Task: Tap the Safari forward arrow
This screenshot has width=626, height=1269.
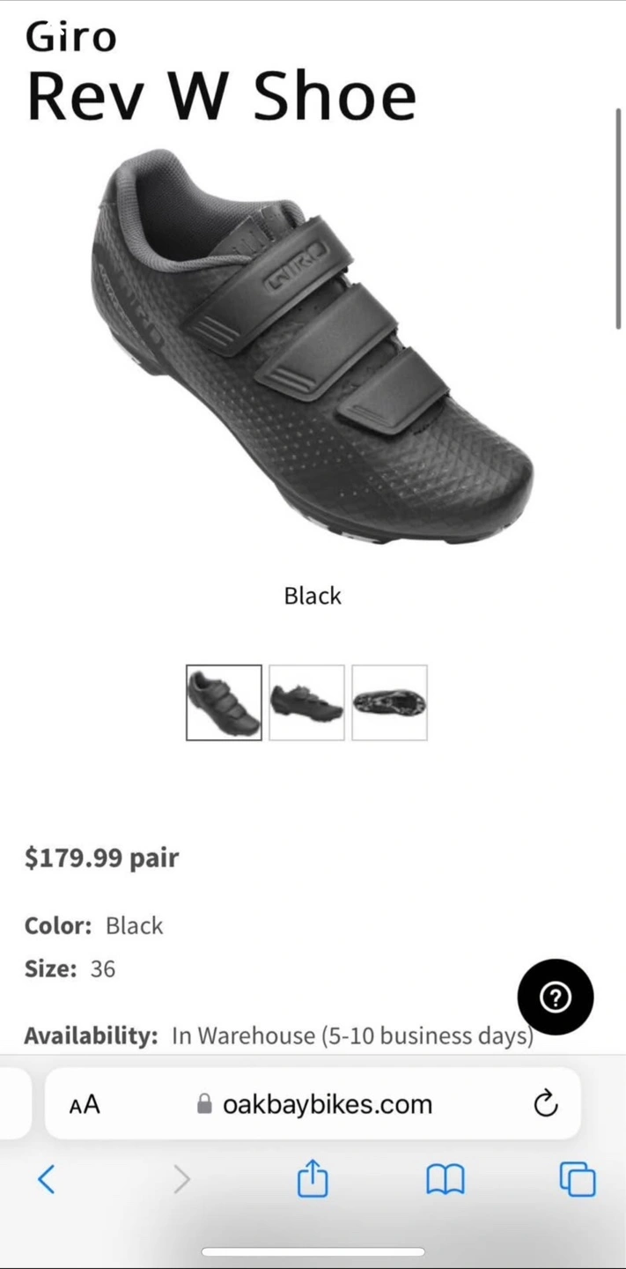Action: [x=181, y=1179]
